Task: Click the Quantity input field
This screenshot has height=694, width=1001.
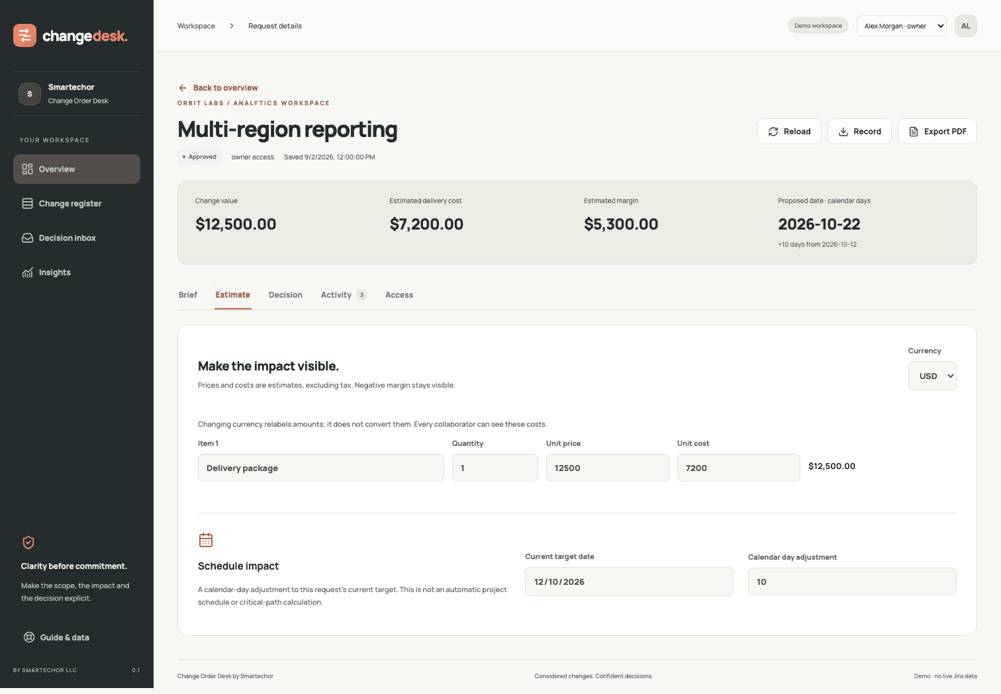Action: 495,468
